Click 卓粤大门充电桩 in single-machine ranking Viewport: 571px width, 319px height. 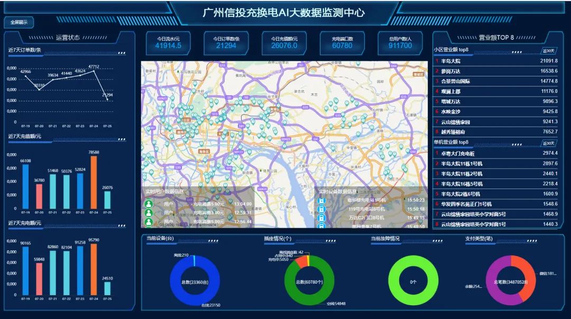(459, 153)
